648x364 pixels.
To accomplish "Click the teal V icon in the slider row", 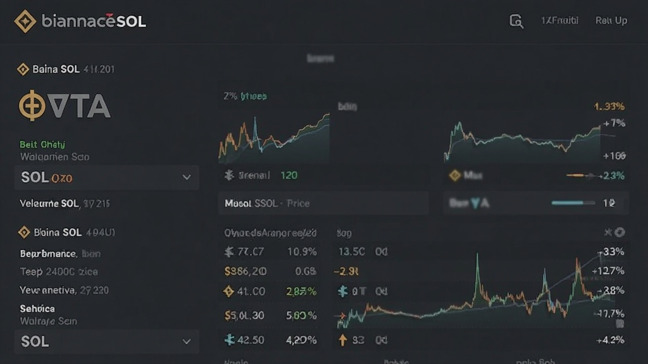I will [475, 203].
